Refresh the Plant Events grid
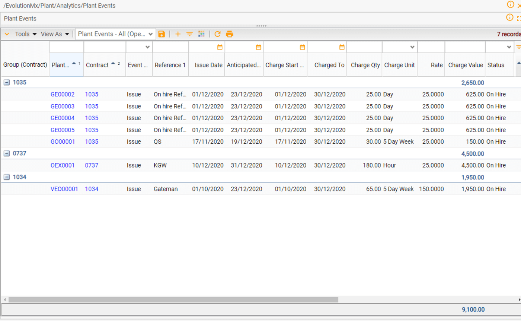Viewport: 521px width, 321px height. point(218,34)
